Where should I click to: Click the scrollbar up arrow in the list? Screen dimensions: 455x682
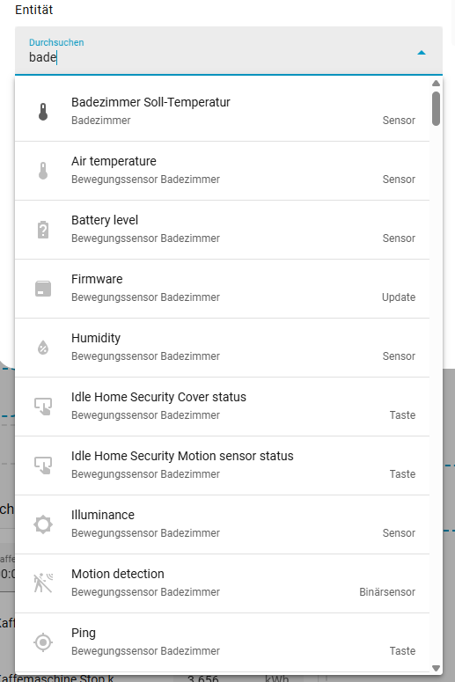[436, 83]
